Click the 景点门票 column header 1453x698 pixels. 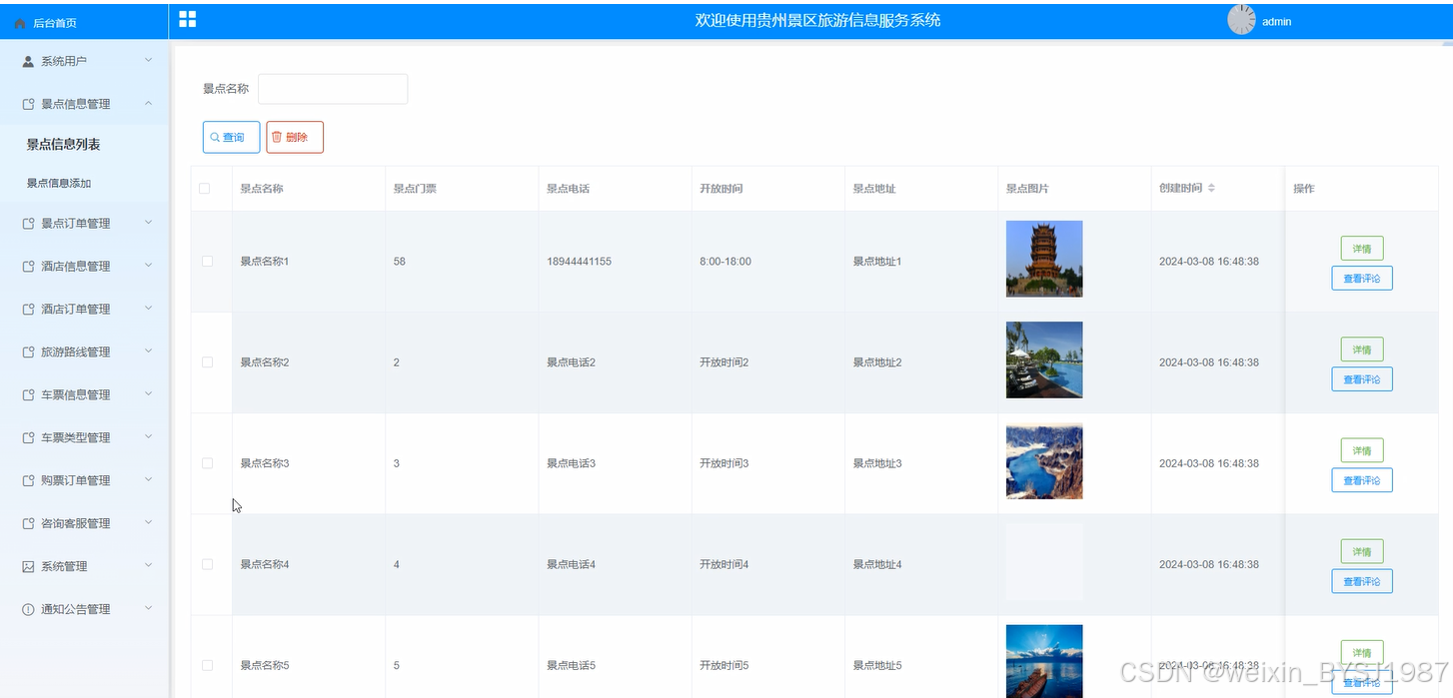pyautogui.click(x=415, y=189)
